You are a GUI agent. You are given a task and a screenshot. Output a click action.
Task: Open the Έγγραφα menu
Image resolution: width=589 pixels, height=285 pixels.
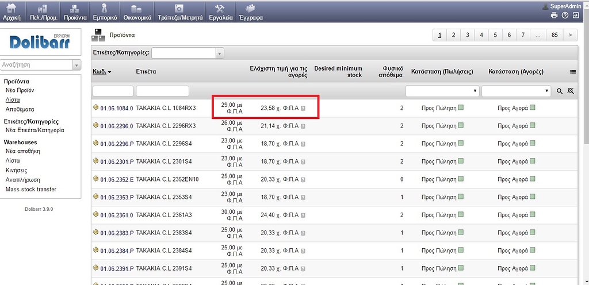click(x=251, y=11)
